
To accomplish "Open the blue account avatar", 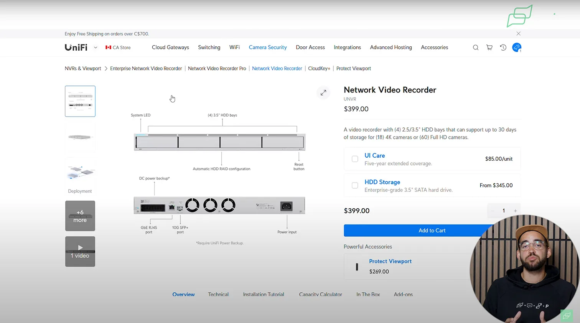I will click(x=517, y=48).
